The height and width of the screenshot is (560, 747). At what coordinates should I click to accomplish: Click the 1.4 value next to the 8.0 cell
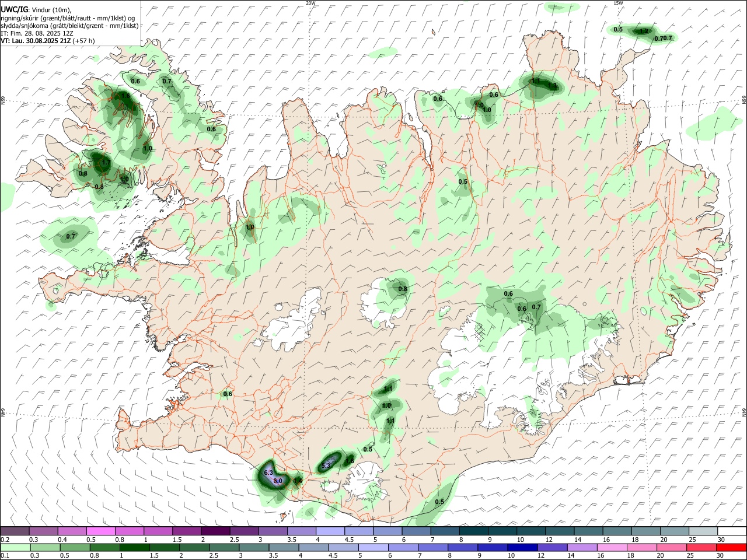point(298,481)
